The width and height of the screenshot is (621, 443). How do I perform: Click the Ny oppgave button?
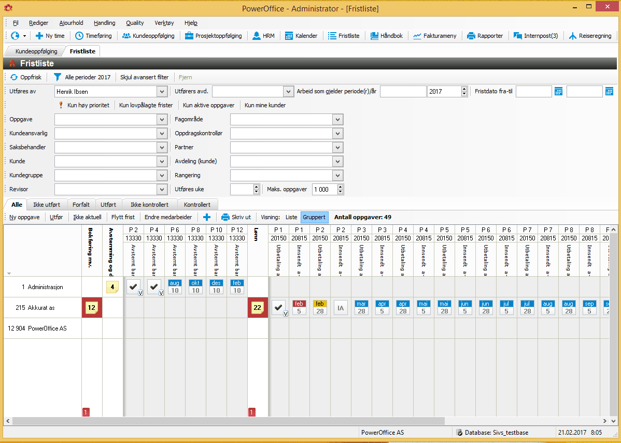[24, 217]
